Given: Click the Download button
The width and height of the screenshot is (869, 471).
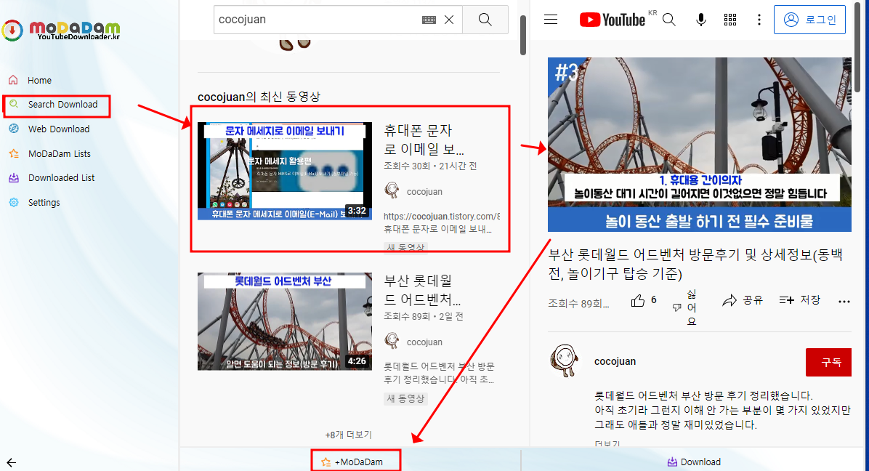Looking at the screenshot, I should tap(694, 462).
